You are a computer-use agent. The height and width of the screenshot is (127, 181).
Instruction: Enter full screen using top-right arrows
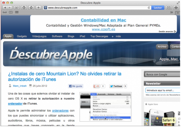click(178, 3)
